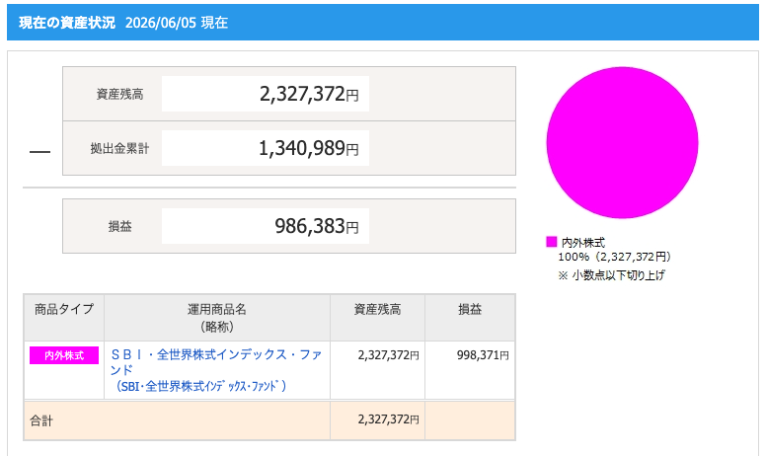This screenshot has height=456, width=766.
Task: Select the 現在の資産状況 header title
Action: (67, 23)
